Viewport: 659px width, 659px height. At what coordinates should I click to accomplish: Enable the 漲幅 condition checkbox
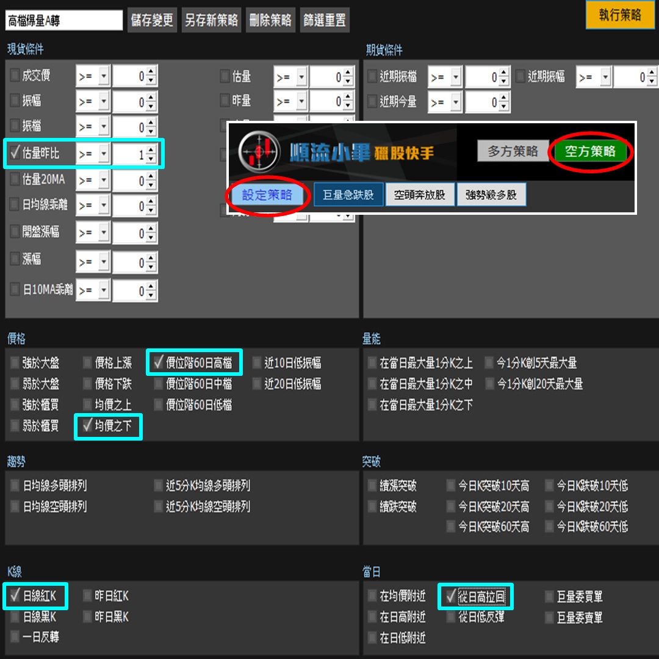[15, 258]
